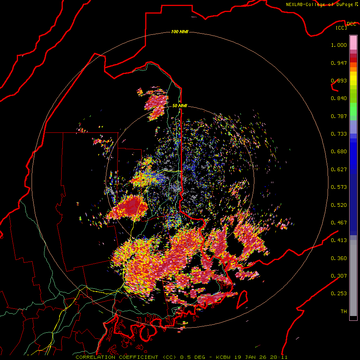Click the 50 NMI range ring label

click(x=180, y=106)
